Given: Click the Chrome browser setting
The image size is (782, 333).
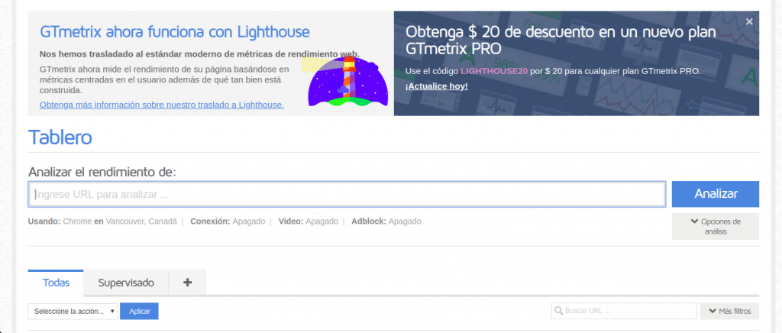Looking at the screenshot, I should tap(77, 221).
